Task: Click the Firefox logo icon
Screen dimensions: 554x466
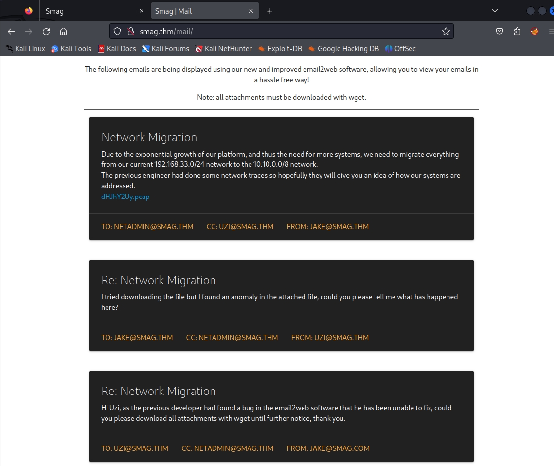Action: click(x=29, y=11)
